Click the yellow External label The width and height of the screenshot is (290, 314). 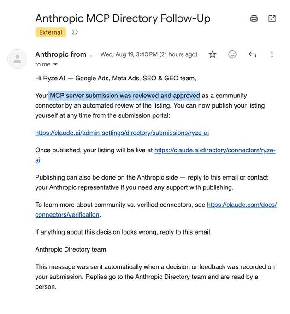pos(51,32)
